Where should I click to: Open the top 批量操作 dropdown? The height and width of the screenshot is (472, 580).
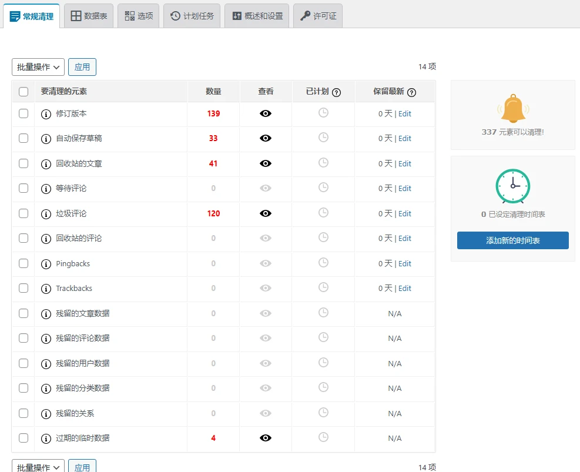coord(37,66)
